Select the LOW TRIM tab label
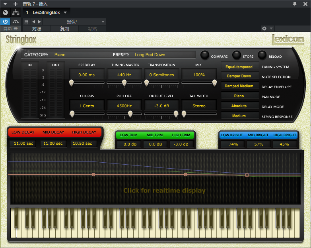311x248 pixels. 129,135
